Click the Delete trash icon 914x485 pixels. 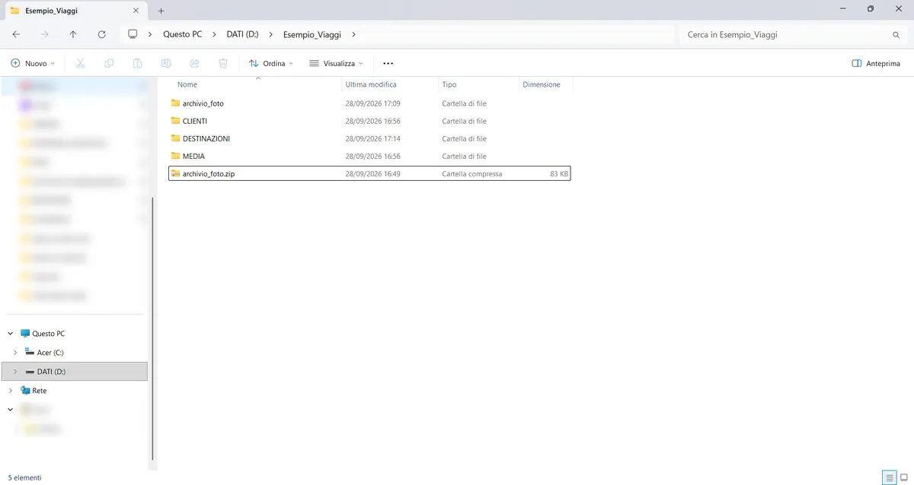(223, 63)
